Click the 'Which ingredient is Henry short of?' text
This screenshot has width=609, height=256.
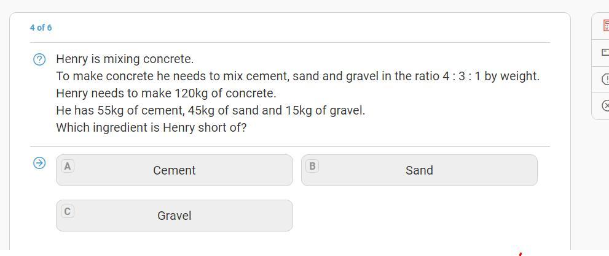coord(151,127)
